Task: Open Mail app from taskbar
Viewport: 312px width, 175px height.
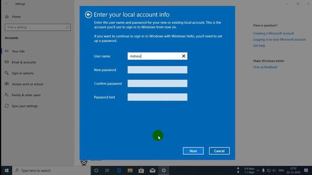Action: 153,171
